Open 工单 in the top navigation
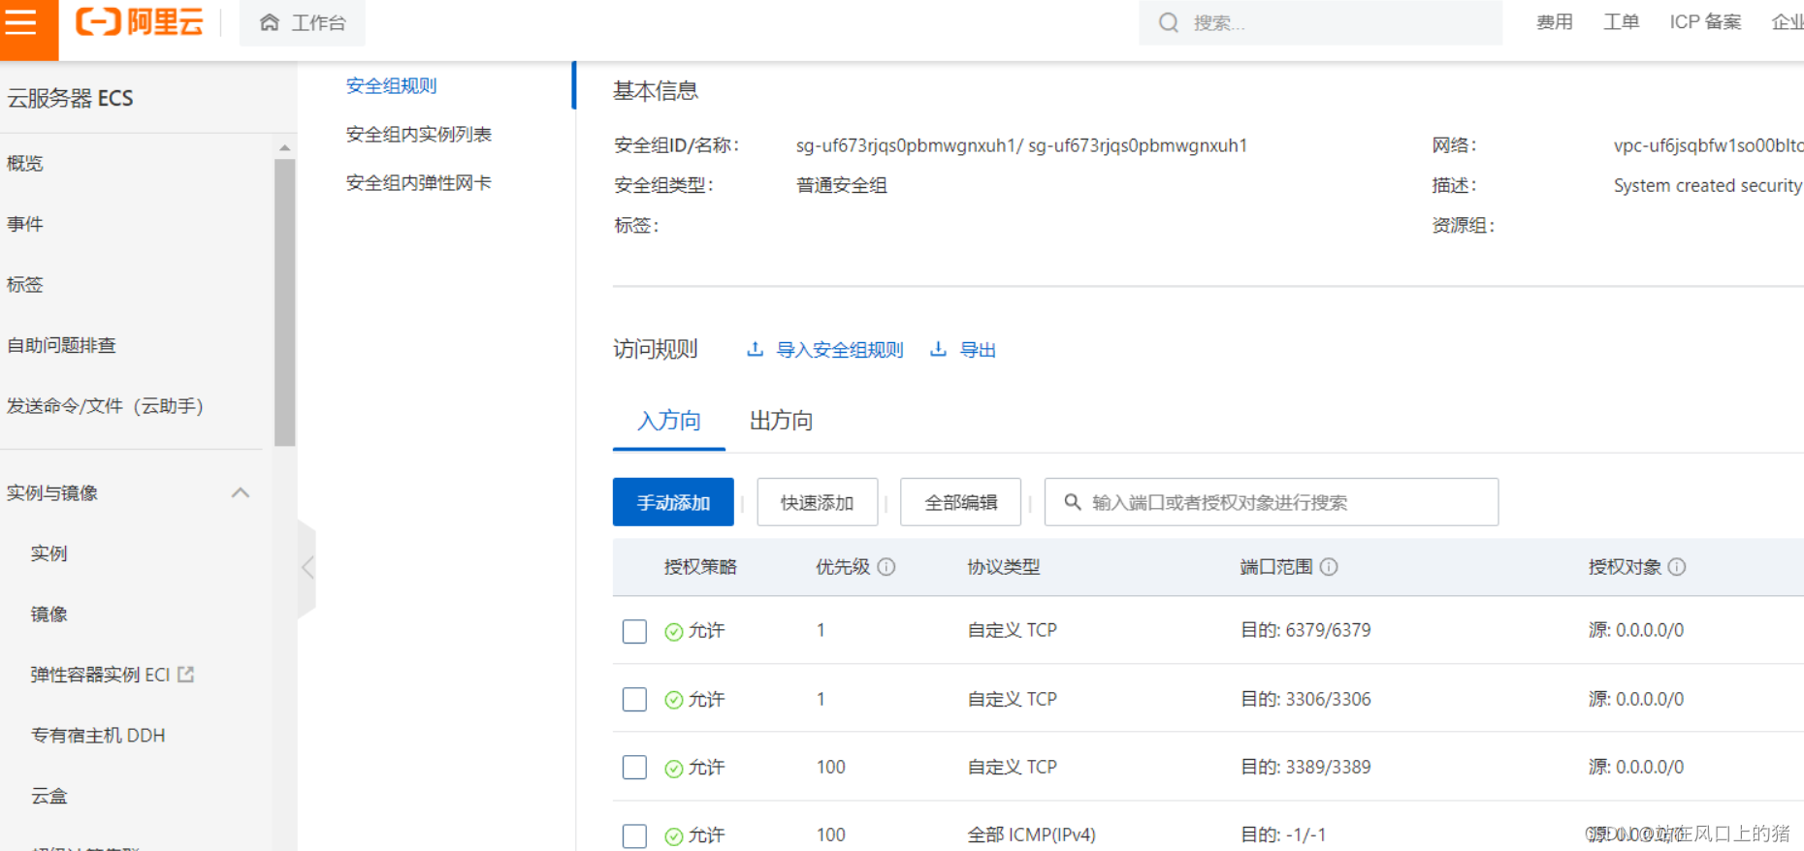 click(x=1622, y=21)
